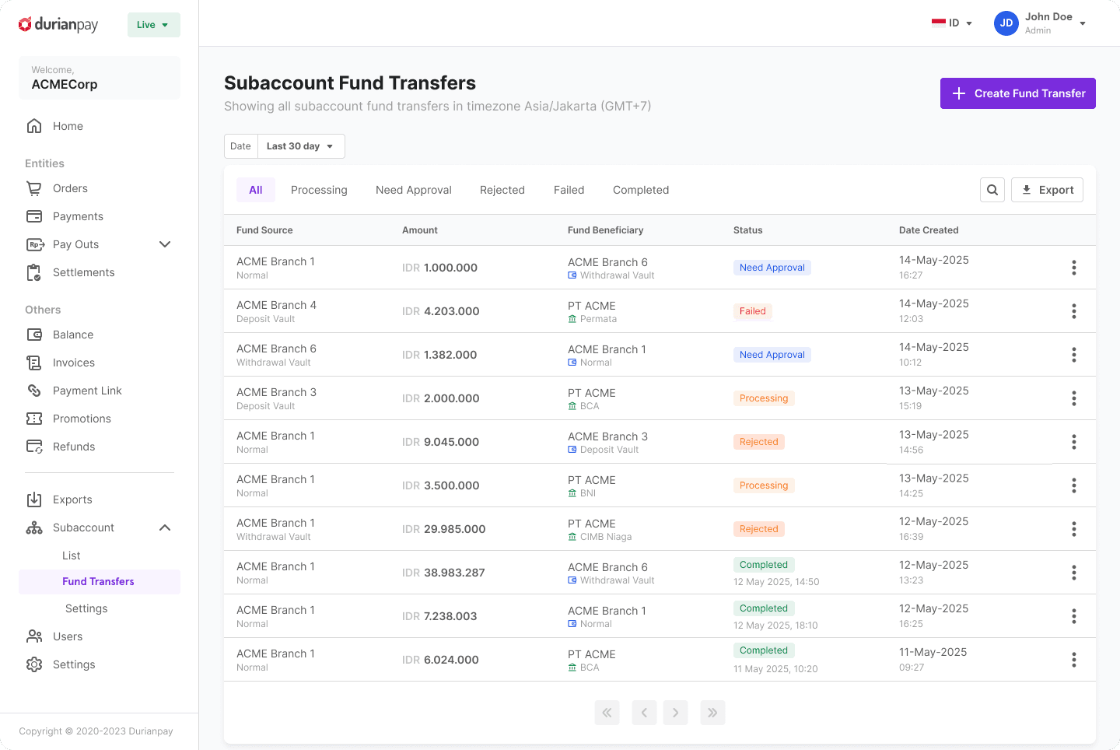Switch to the Need Approval tab

pos(414,190)
